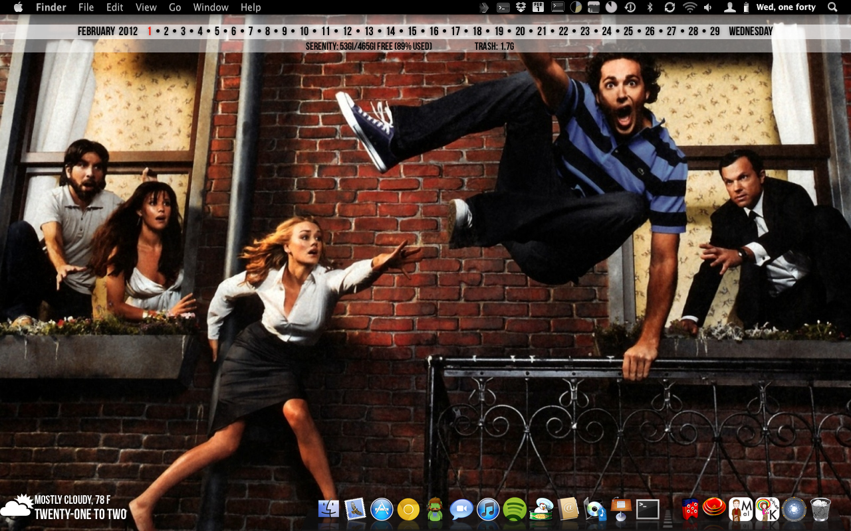
Task: Open the Trash in the Dock
Action: pos(820,509)
